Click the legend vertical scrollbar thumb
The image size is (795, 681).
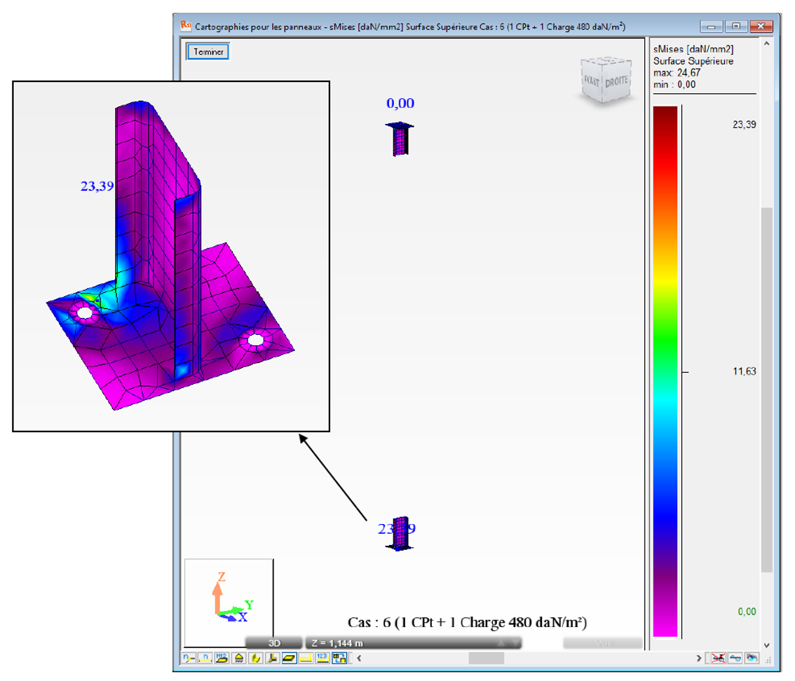pos(767,390)
